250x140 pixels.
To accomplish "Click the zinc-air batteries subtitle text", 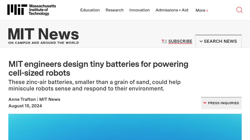I will point(95,85).
